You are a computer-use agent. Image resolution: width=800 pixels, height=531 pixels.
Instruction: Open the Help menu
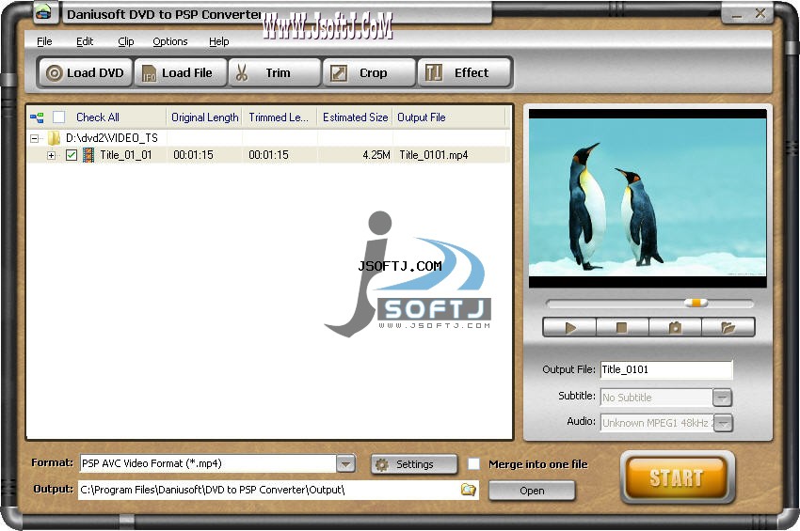point(219,41)
